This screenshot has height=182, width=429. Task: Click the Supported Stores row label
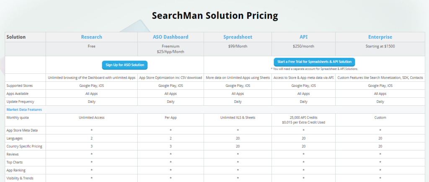[20, 86]
